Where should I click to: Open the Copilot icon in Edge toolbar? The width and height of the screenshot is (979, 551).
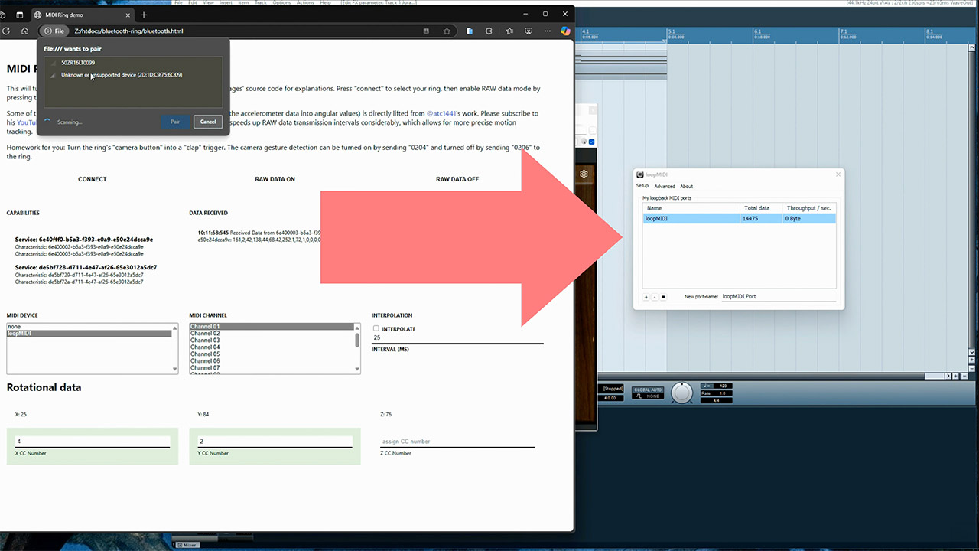tap(565, 31)
